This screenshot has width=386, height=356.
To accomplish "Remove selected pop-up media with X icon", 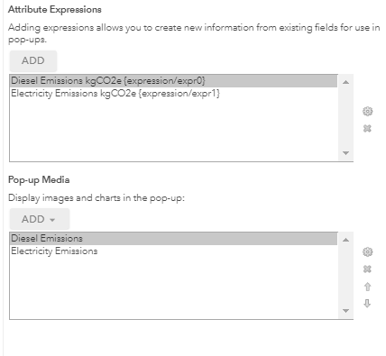I will [367, 269].
